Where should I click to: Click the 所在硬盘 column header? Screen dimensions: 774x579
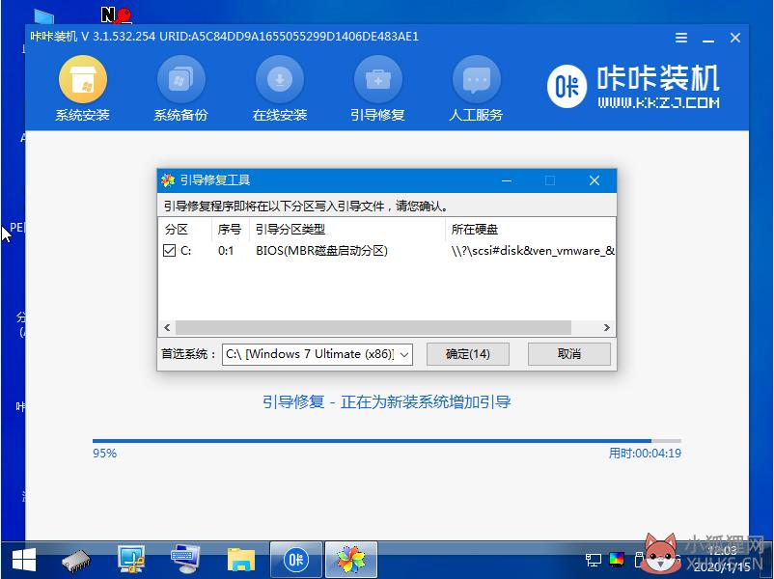(x=531, y=230)
